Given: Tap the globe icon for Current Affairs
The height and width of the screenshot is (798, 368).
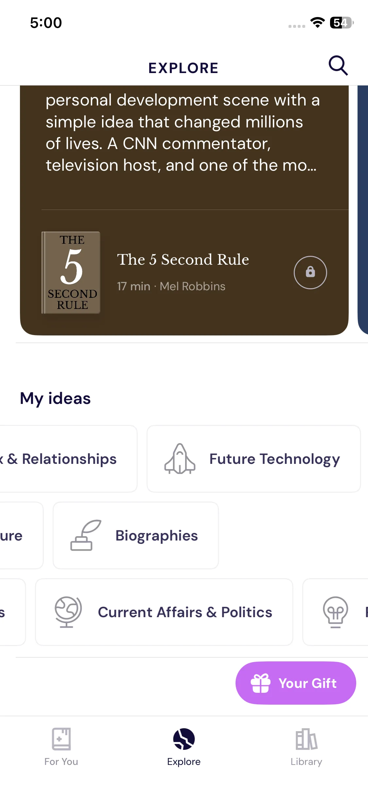Looking at the screenshot, I should coord(68,612).
